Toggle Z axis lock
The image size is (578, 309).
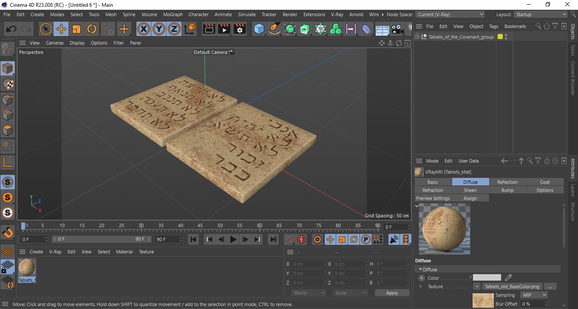click(174, 29)
